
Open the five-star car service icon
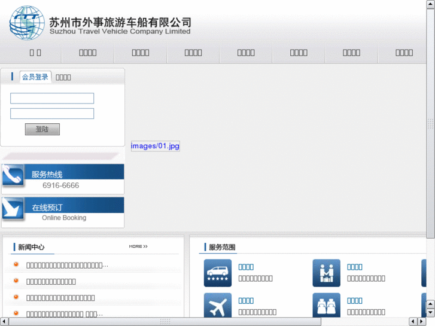(218, 273)
